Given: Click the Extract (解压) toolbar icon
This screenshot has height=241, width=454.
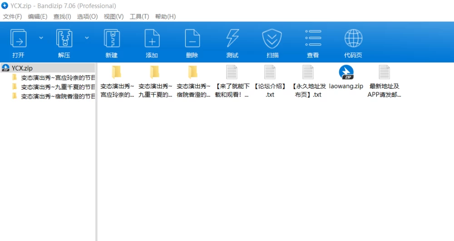Looking at the screenshot, I should point(64,38).
